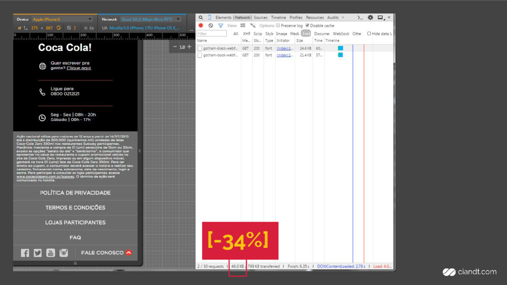The image size is (507, 285).
Task: Enable the Preserve log checkbox
Action: pos(278,25)
